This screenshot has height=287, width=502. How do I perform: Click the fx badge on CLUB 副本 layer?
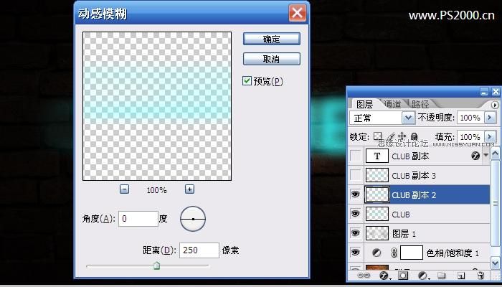(x=475, y=156)
